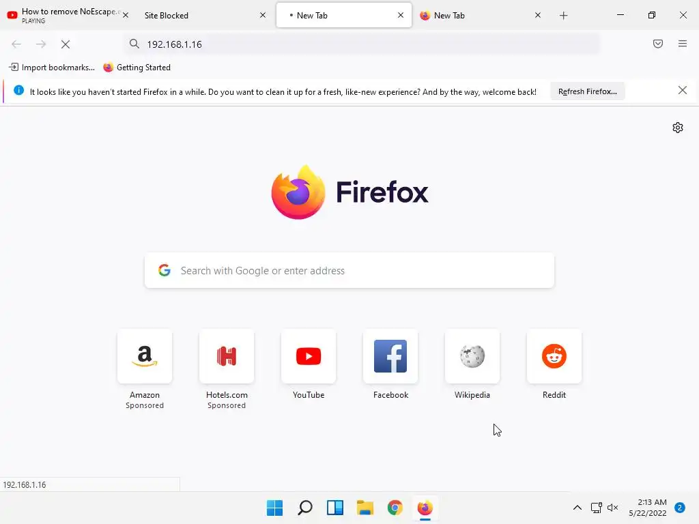Open Widgets from taskbar
Screen dimensions: 699x524
point(334,508)
